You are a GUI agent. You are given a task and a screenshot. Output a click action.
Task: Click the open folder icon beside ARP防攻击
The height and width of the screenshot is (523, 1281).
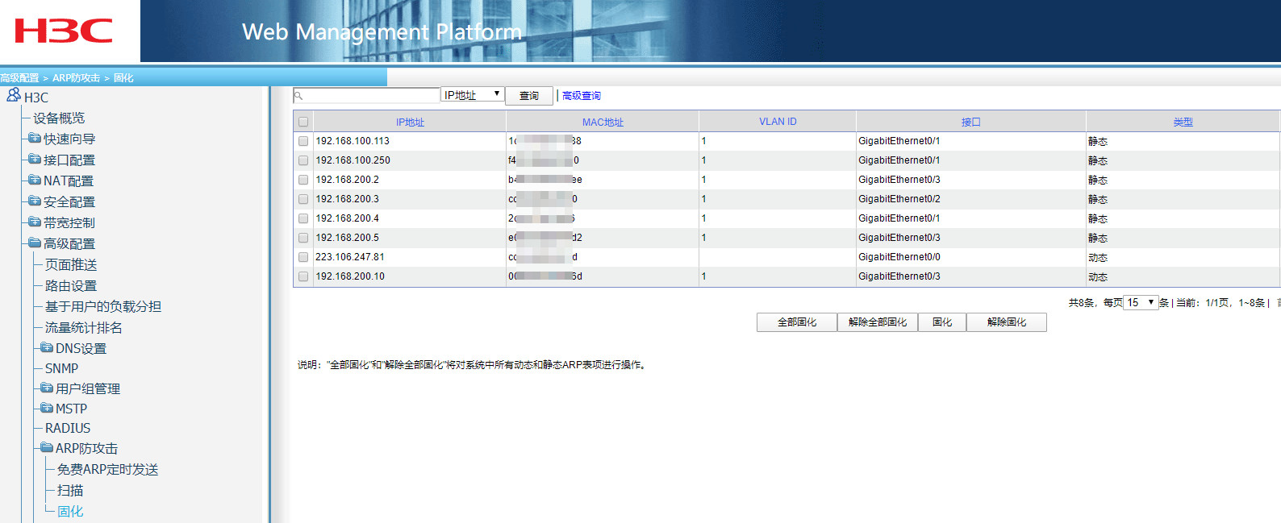point(47,447)
